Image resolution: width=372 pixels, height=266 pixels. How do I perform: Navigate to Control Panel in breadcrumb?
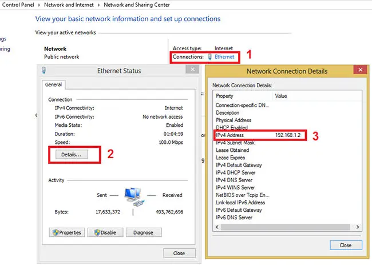tap(18, 5)
